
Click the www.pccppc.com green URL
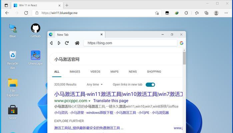pyautogui.click(x=71, y=101)
